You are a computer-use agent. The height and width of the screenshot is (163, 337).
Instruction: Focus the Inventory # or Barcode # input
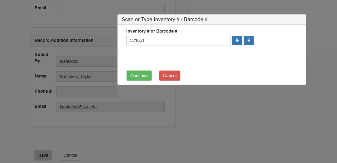pyautogui.click(x=178, y=41)
